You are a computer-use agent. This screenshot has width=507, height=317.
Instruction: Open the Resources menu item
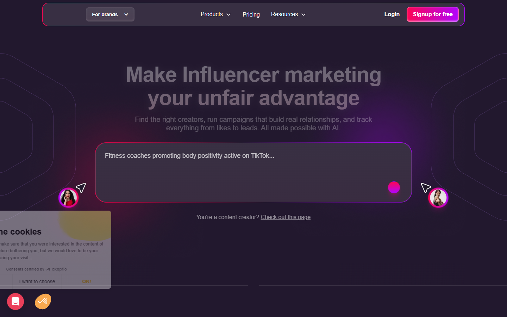(x=284, y=14)
